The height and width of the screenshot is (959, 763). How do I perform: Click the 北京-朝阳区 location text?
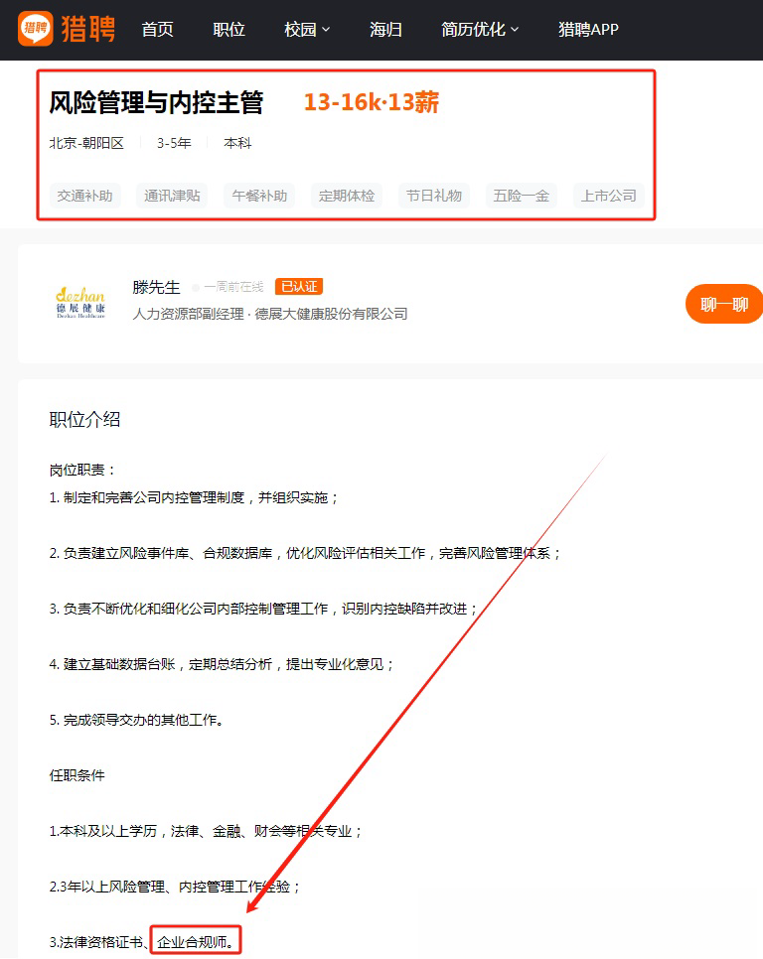pyautogui.click(x=86, y=143)
